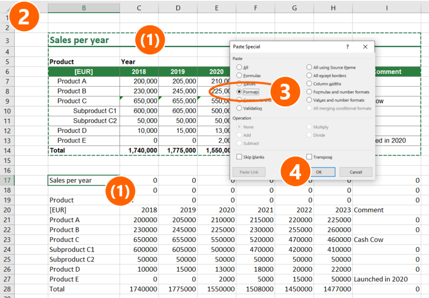Image resolution: width=429 pixels, height=298 pixels.
Task: Open dialog help via question mark icon
Action: (348, 47)
